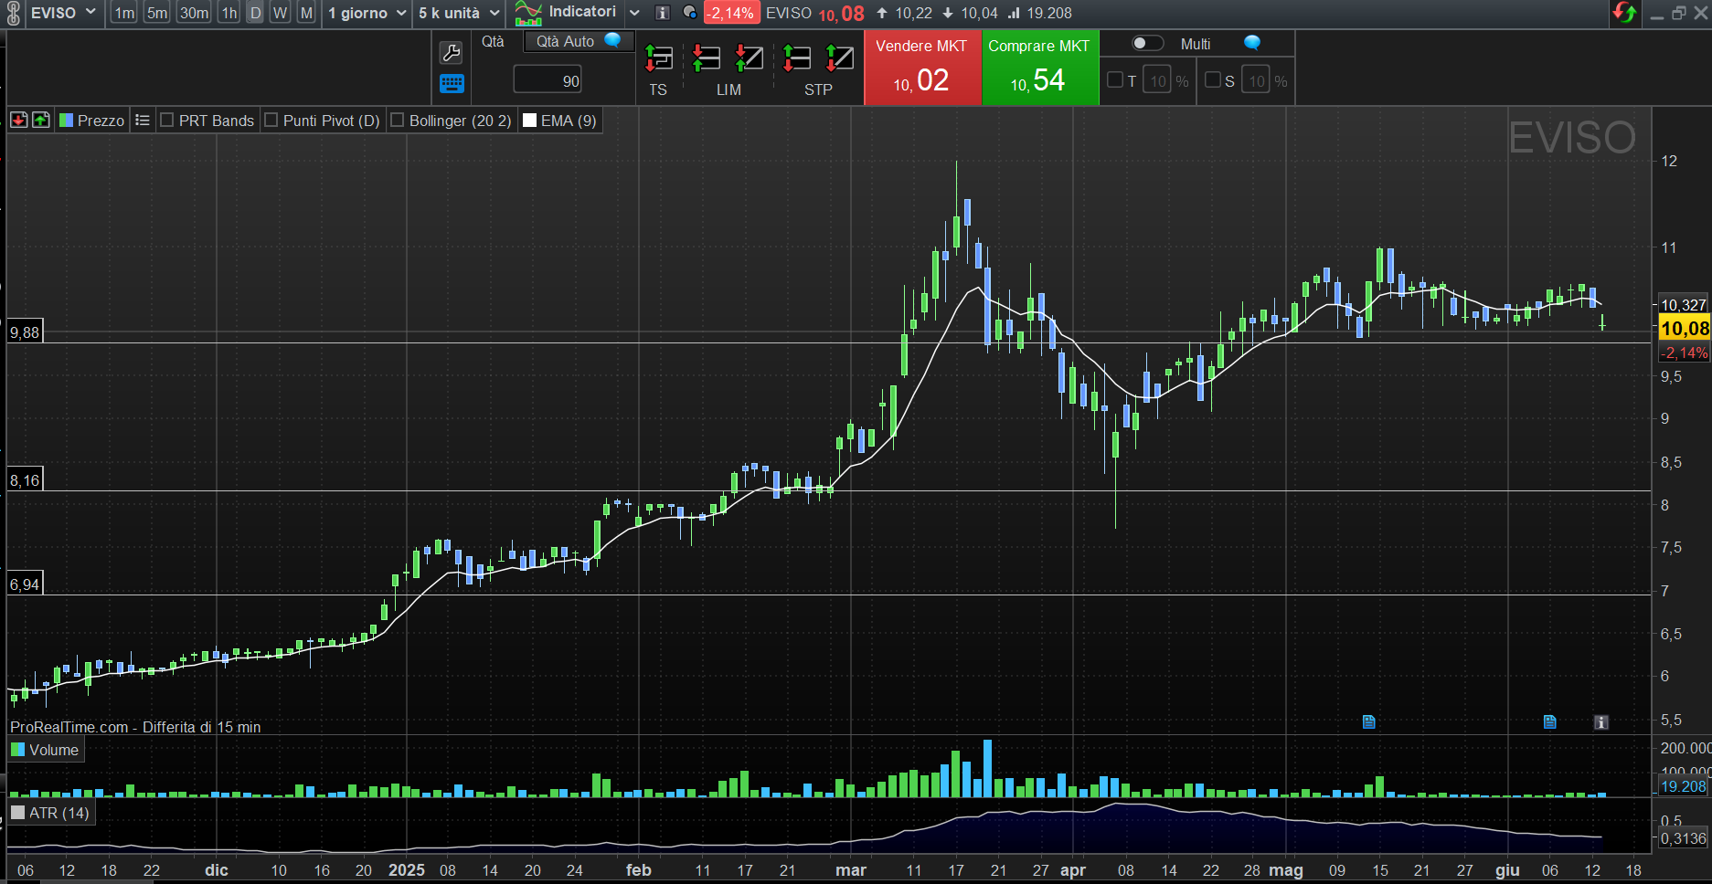Click the EMA (9) white color swatch
1712x884 pixels.
point(529,121)
